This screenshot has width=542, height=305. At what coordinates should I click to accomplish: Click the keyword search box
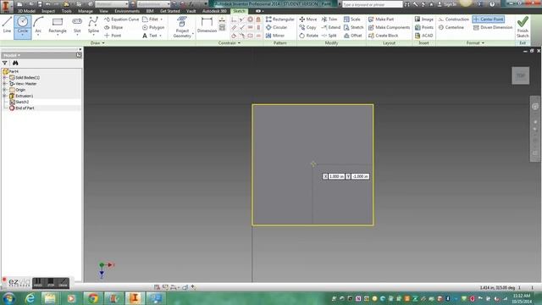pyautogui.click(x=373, y=4)
